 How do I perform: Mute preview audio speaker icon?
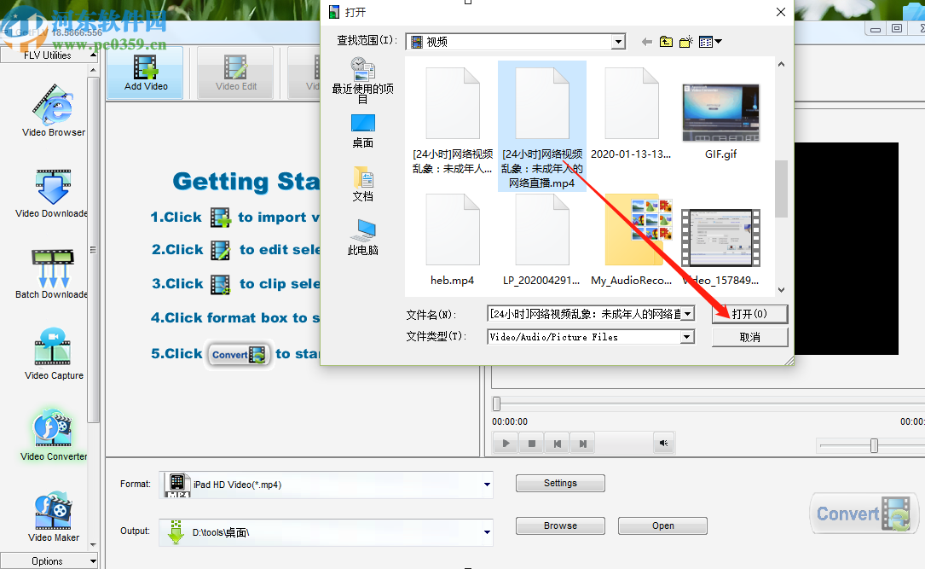coord(663,444)
